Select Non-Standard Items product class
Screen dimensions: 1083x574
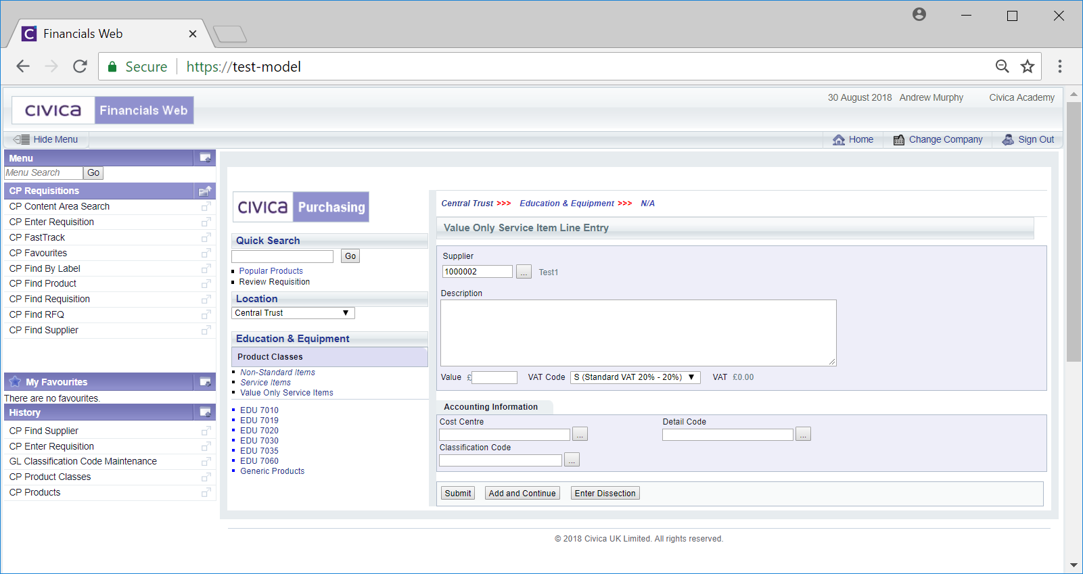[277, 373]
